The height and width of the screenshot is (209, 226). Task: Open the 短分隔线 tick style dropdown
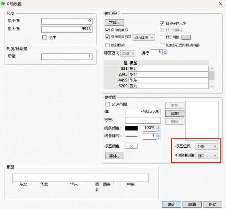tap(144, 37)
